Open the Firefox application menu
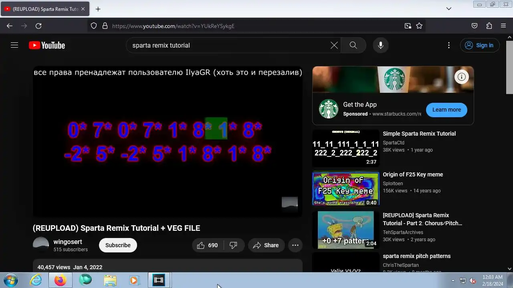513x288 pixels. (503, 26)
